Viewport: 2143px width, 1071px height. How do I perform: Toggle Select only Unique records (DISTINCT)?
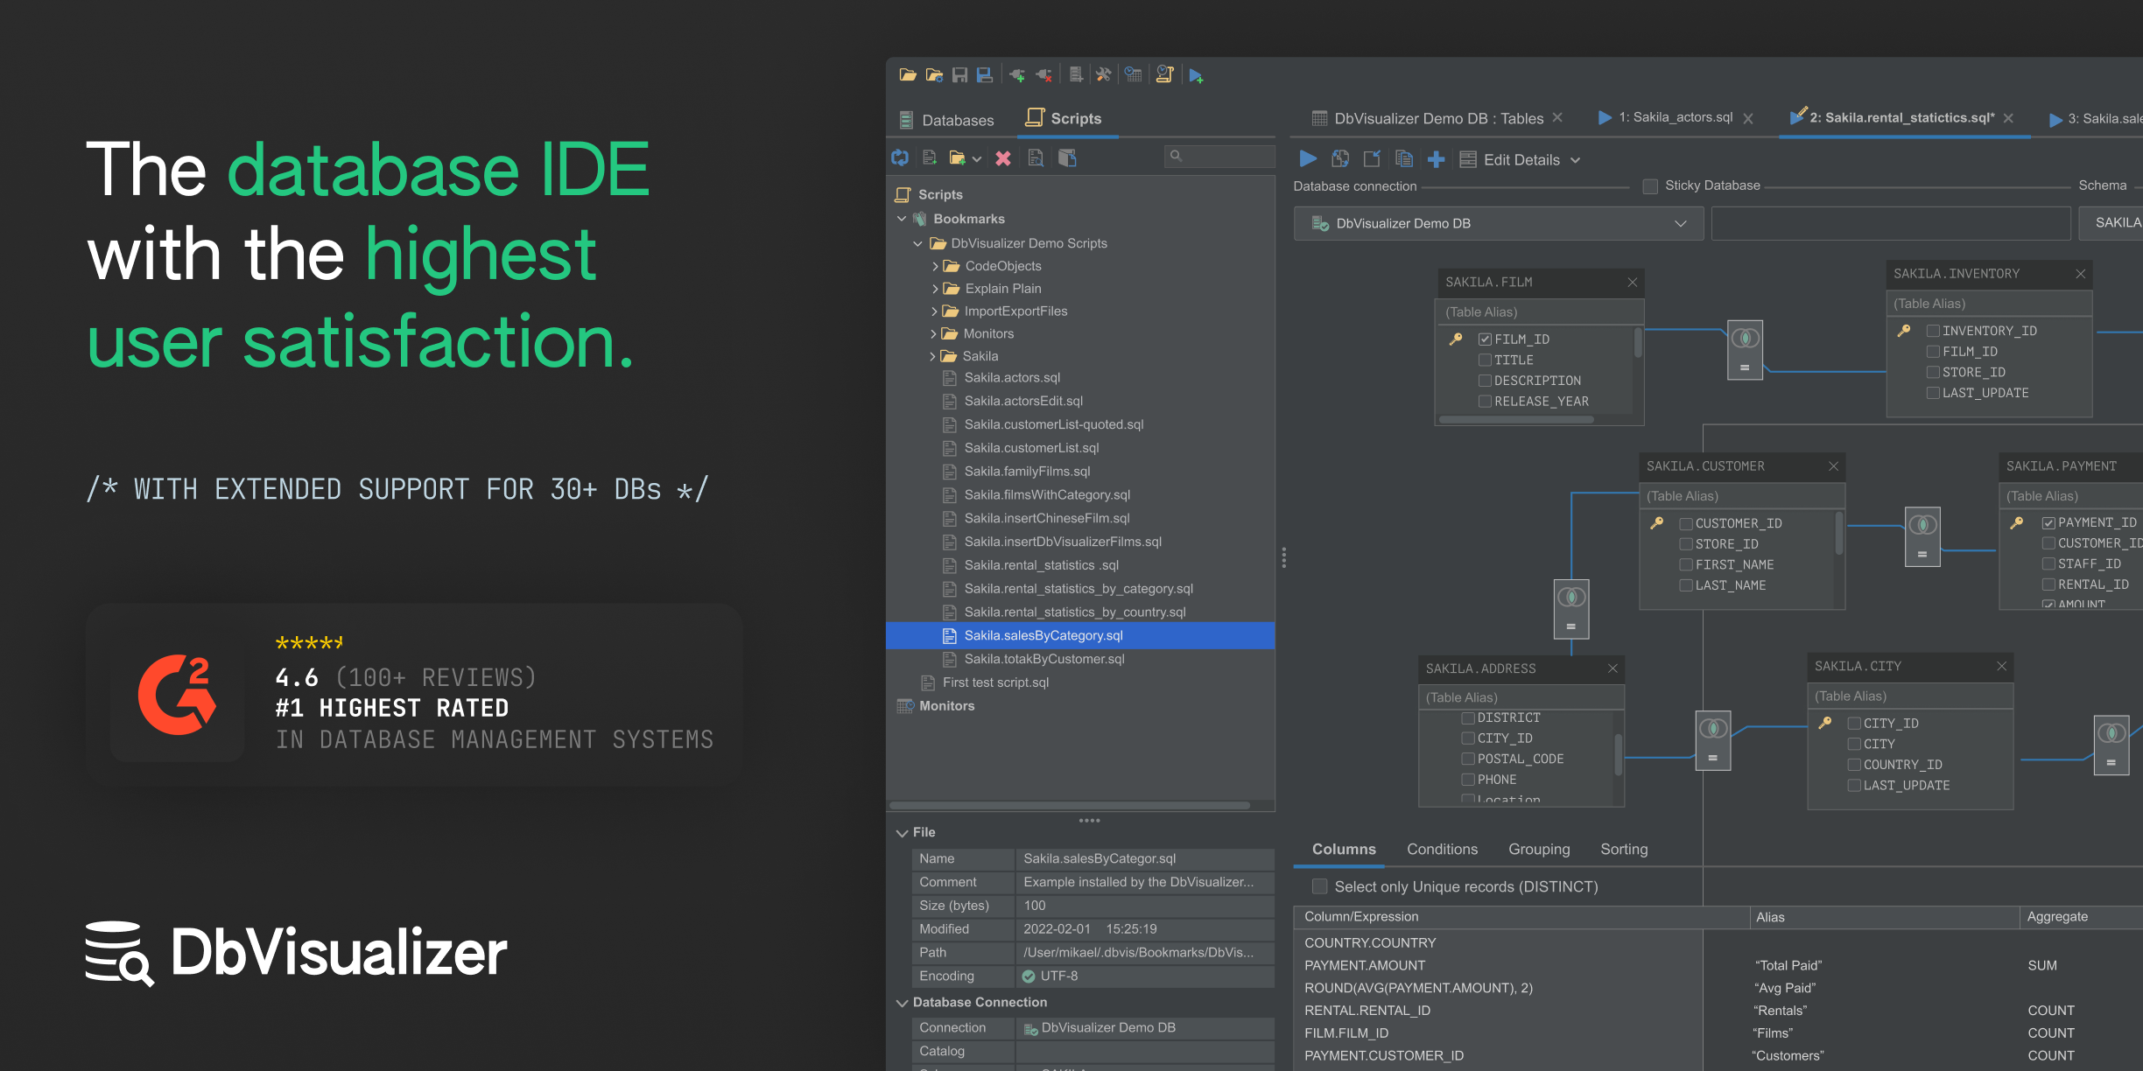pyautogui.click(x=1319, y=886)
